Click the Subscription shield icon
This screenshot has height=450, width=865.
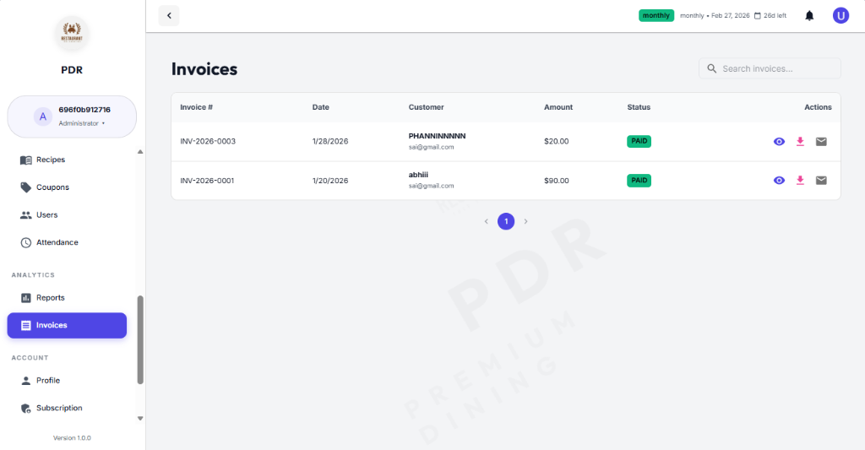click(26, 408)
